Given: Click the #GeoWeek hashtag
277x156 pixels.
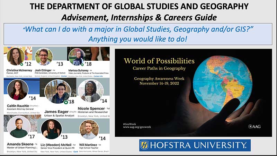Looking at the screenshot, I should point(129,123).
